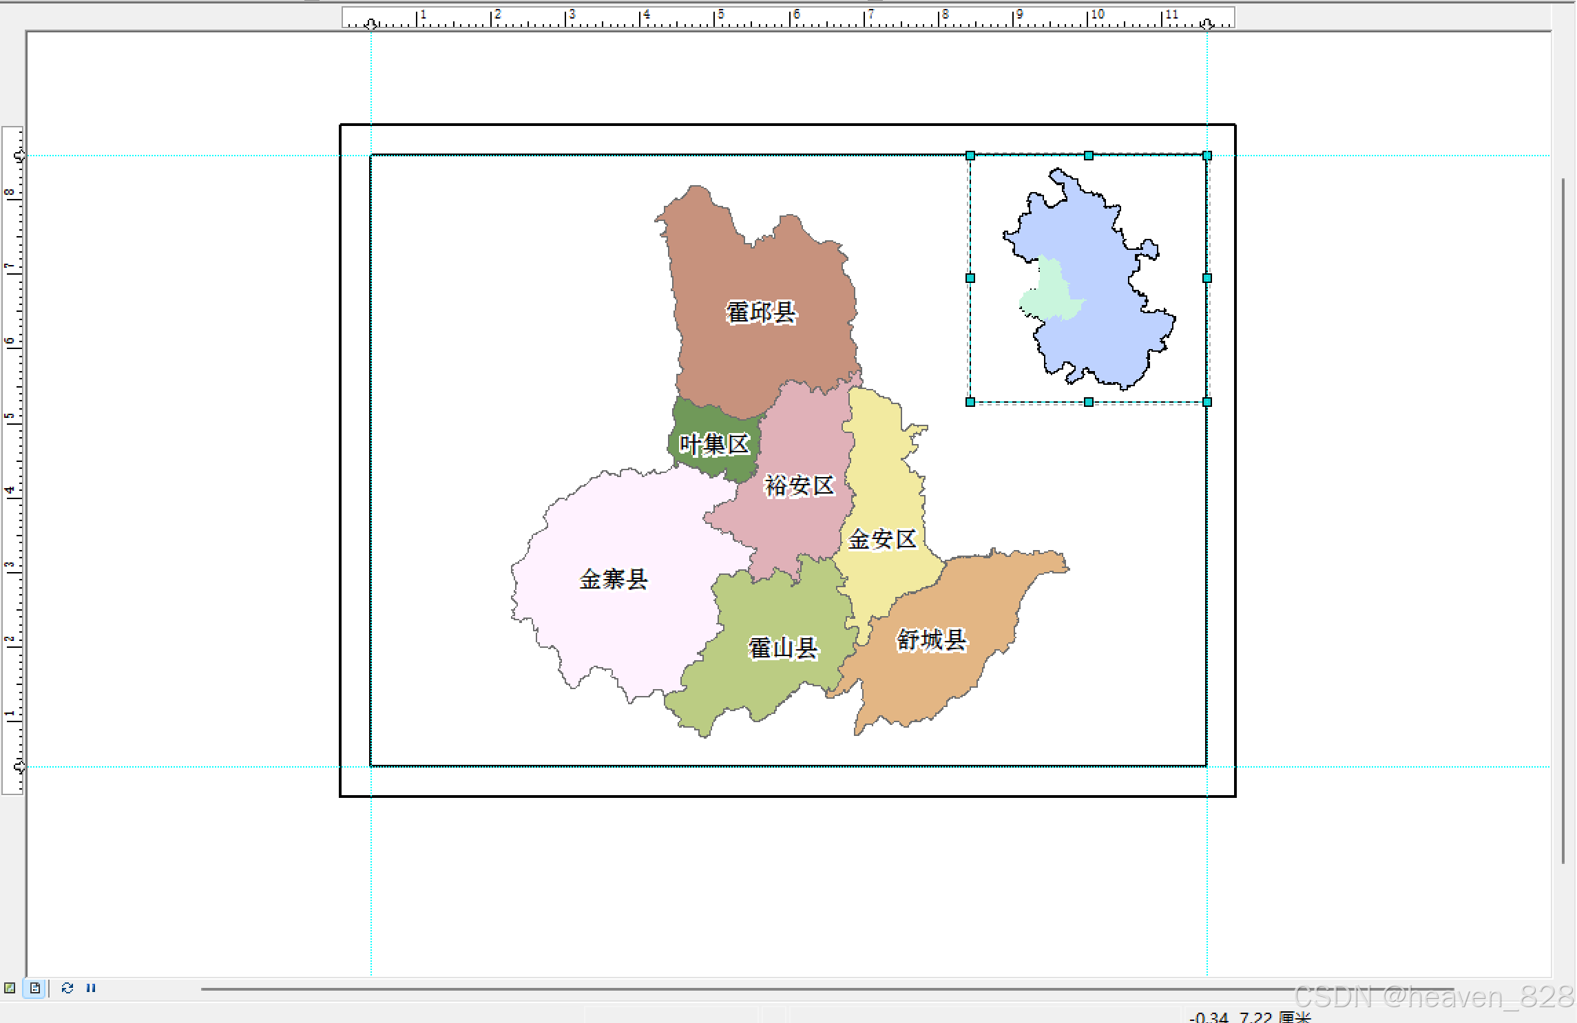1577x1023 pixels.
Task: Activate the Layout View button
Action: pyautogui.click(x=34, y=988)
